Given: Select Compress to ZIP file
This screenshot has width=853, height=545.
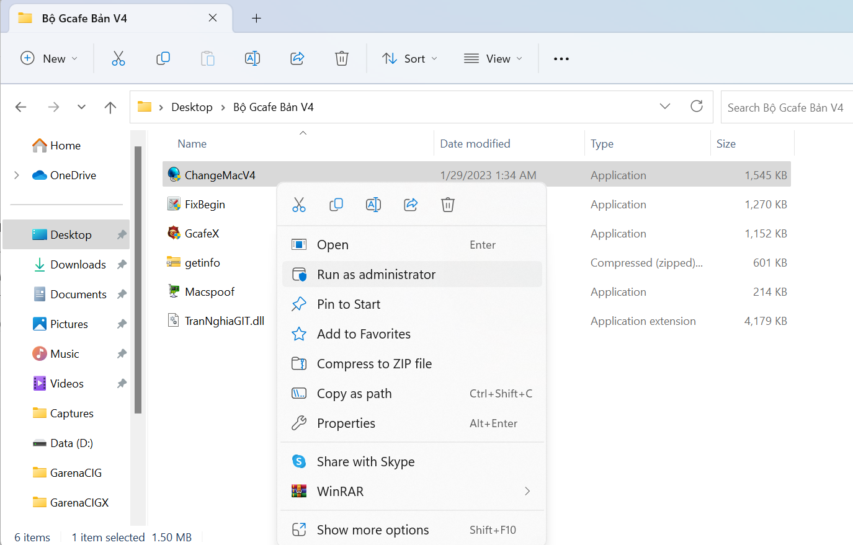Looking at the screenshot, I should pyautogui.click(x=412, y=363).
